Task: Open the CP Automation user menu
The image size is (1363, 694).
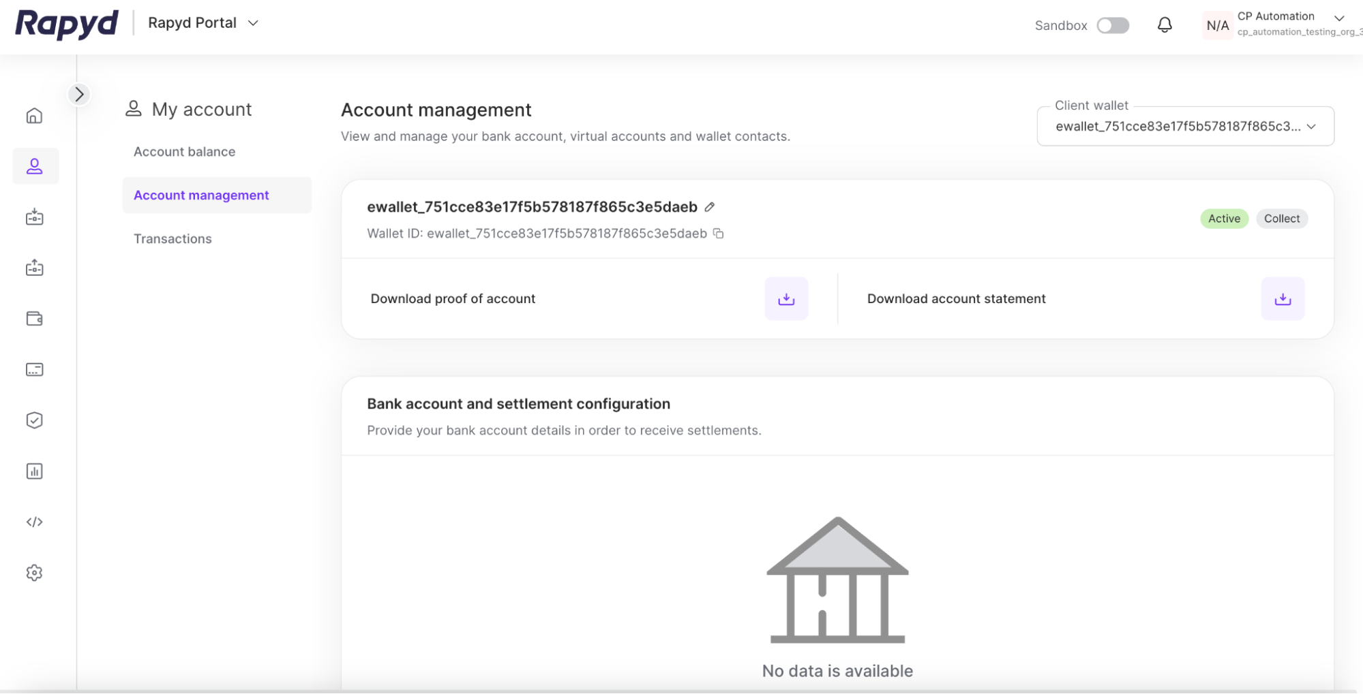Action: coord(1338,18)
